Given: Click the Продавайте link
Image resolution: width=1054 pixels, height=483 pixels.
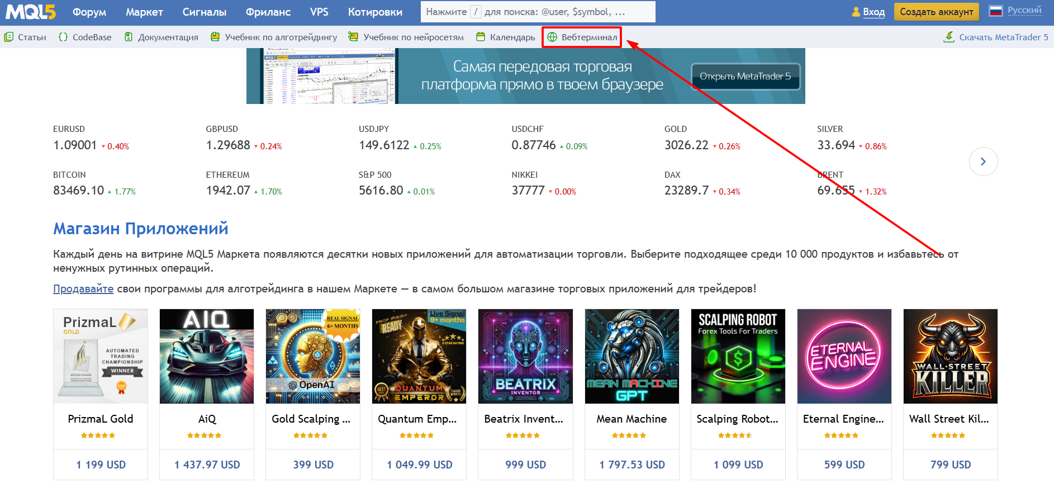Looking at the screenshot, I should 83,289.
